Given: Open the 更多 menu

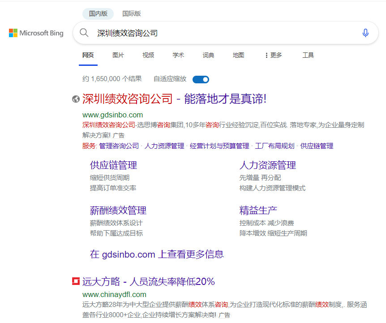Looking at the screenshot, I should click(x=274, y=55).
